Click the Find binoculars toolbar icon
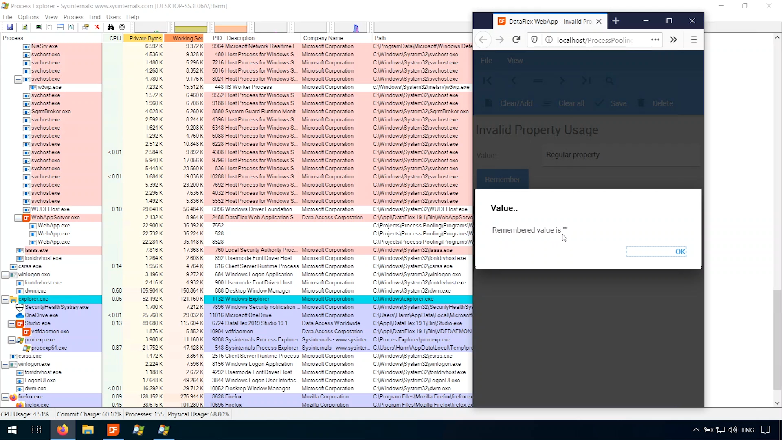The height and width of the screenshot is (440, 782). point(110,27)
